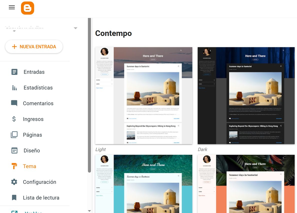Click the Configuración gear icon
The width and height of the screenshot is (297, 213).
(14, 182)
